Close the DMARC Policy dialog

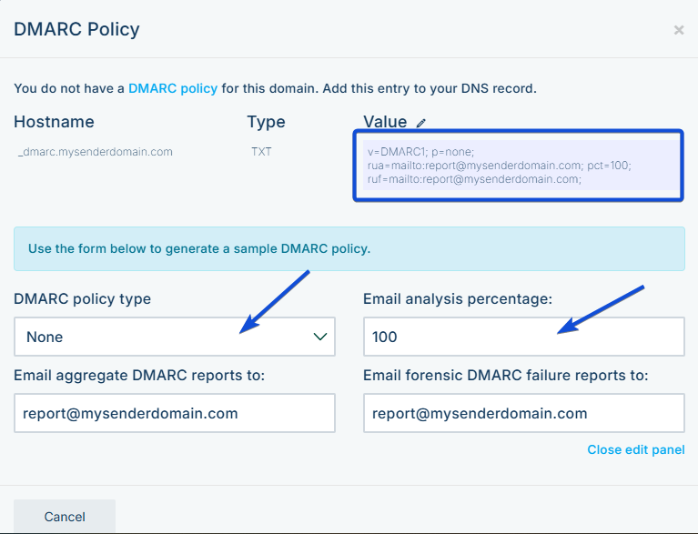point(679,30)
